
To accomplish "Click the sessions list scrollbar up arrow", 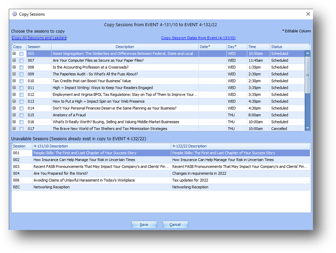I will pyautogui.click(x=308, y=53).
